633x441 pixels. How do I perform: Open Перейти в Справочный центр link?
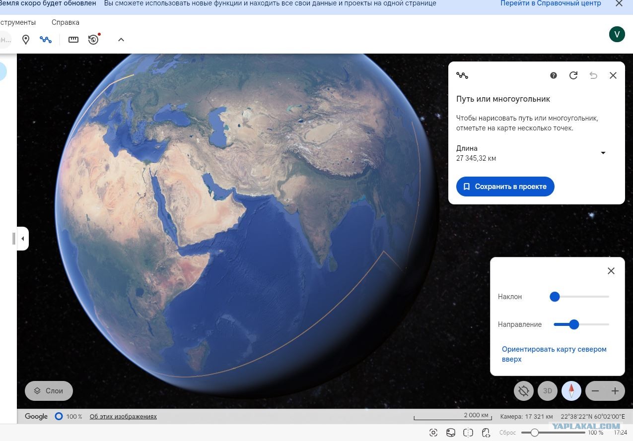551,3
